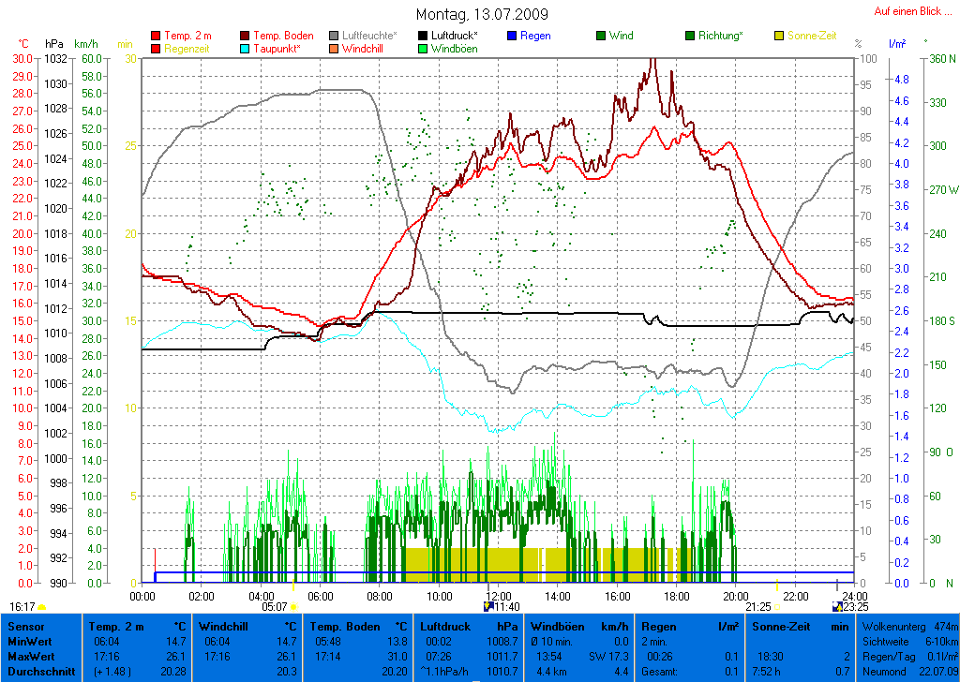
Task: Click the moon icon beside 11:40
Action: pyautogui.click(x=487, y=607)
